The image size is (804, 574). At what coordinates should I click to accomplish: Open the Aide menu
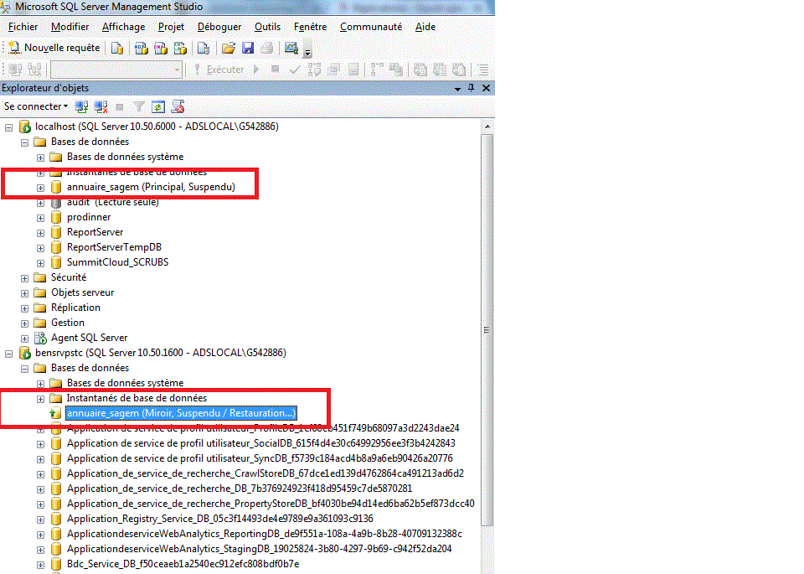(425, 27)
